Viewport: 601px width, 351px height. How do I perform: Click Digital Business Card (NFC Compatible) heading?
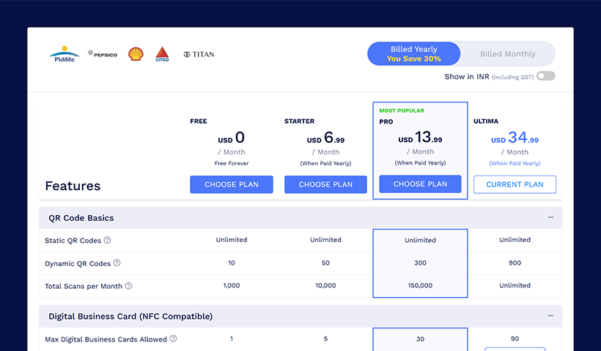(x=130, y=316)
